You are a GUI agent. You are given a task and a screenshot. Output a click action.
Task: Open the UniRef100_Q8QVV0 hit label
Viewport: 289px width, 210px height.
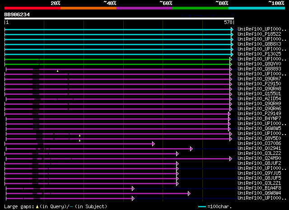point(259,64)
